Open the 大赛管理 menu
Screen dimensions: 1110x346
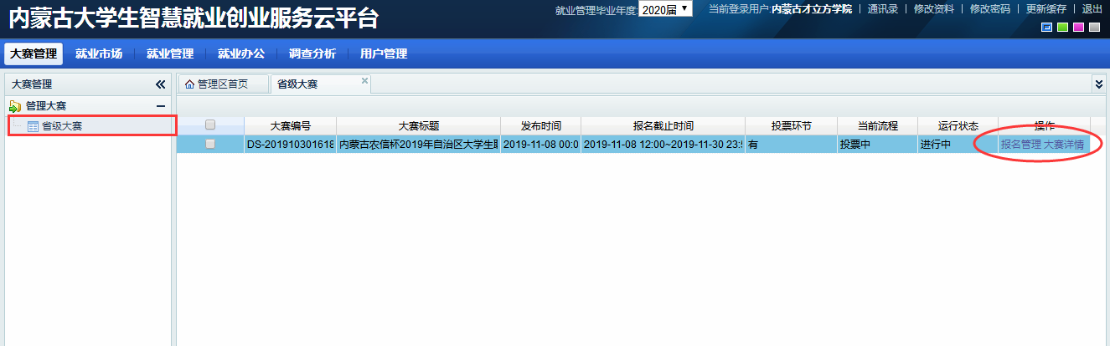(x=34, y=54)
